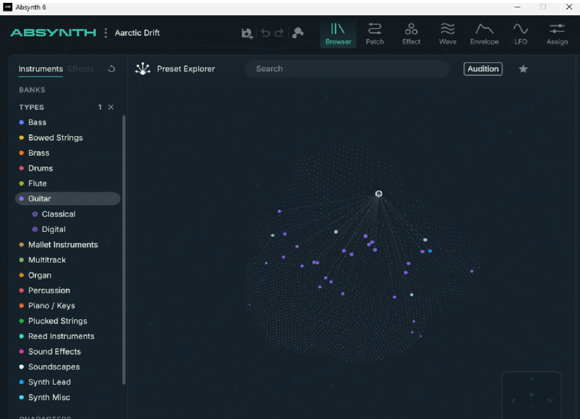
Task: Switch to the Wave view
Action: (447, 34)
